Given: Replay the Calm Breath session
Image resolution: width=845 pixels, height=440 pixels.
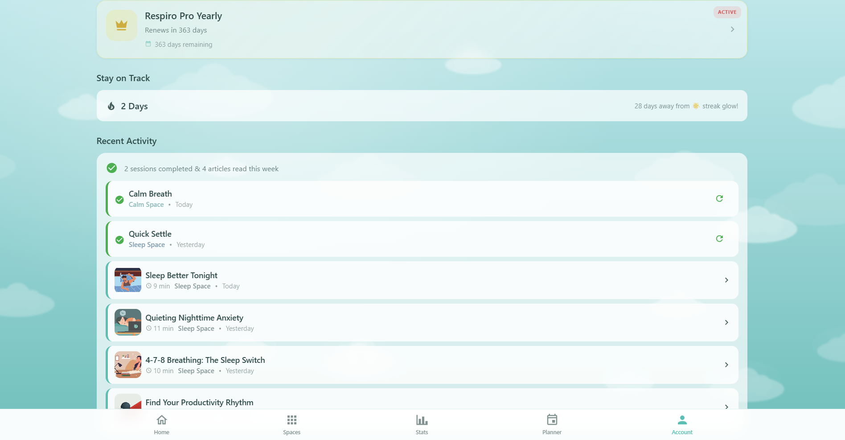Looking at the screenshot, I should click(719, 198).
